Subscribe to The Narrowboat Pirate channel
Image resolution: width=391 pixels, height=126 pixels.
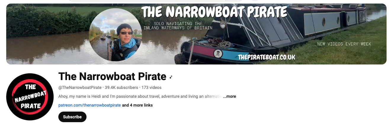(72, 117)
